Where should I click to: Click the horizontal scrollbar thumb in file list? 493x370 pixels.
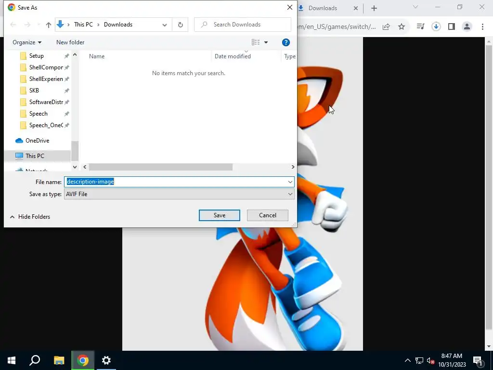161,167
